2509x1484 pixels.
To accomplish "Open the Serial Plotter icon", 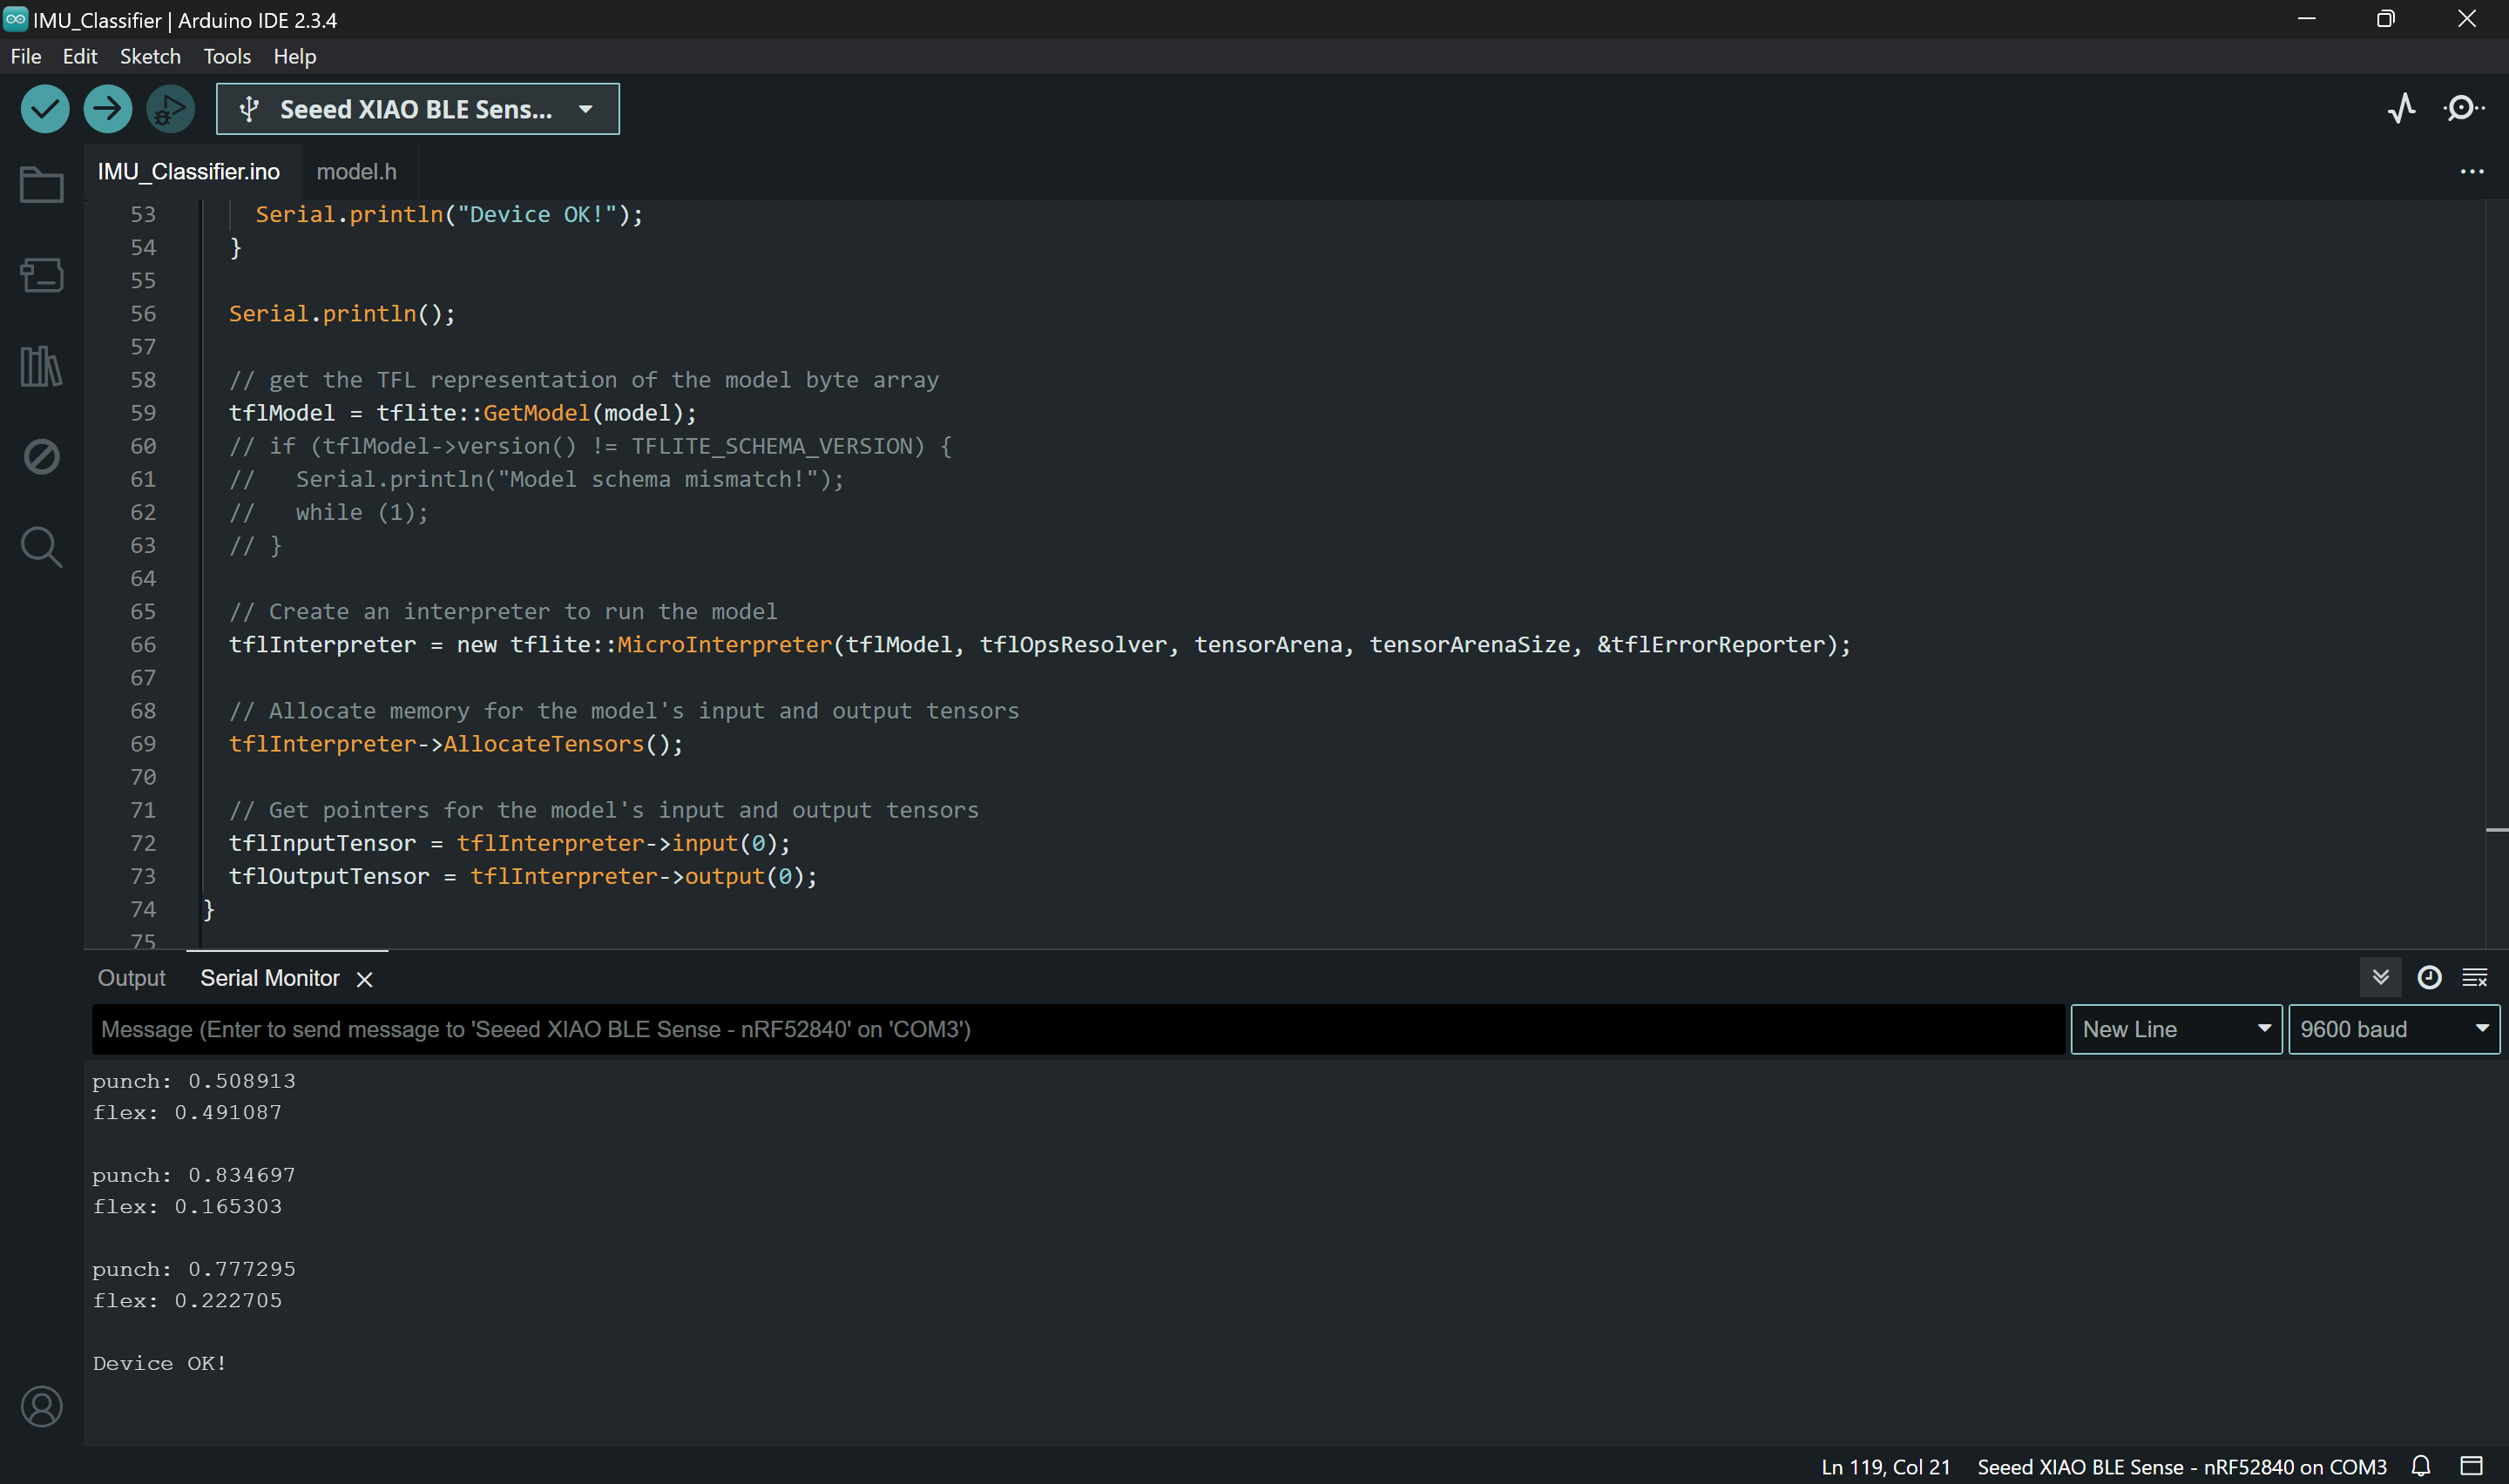I will pyautogui.click(x=2402, y=108).
